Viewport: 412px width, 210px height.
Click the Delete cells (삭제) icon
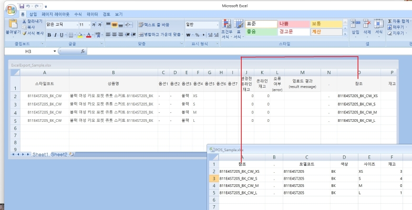(367, 26)
